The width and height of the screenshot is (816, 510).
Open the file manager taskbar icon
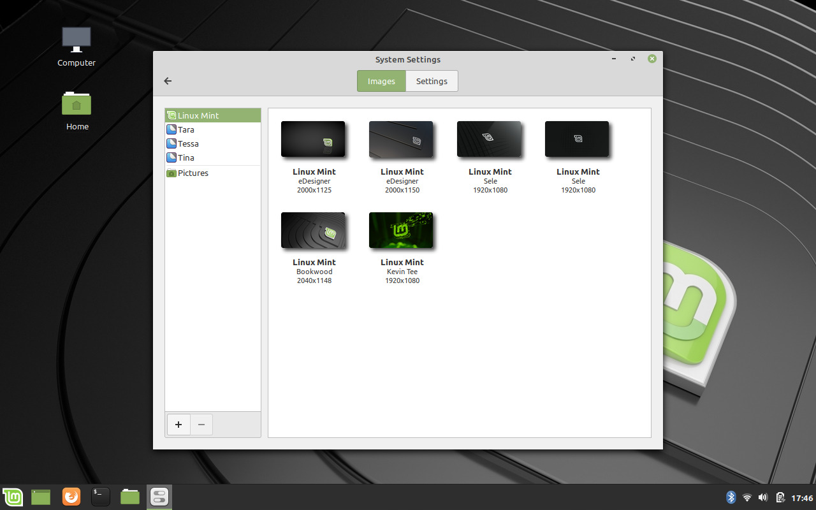coord(129,497)
